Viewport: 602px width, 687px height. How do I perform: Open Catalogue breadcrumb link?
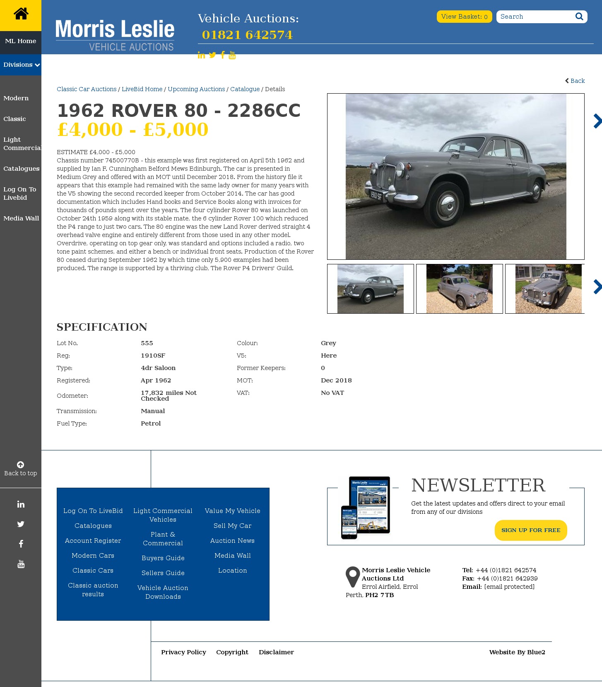click(245, 89)
